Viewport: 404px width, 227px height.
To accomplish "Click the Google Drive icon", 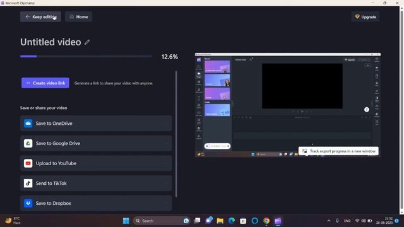I will tap(28, 143).
